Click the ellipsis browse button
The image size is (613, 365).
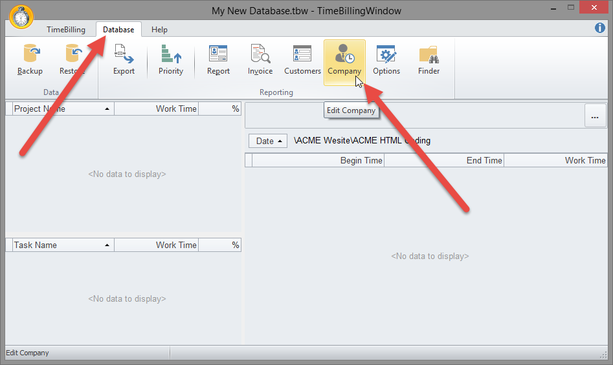pyautogui.click(x=595, y=116)
